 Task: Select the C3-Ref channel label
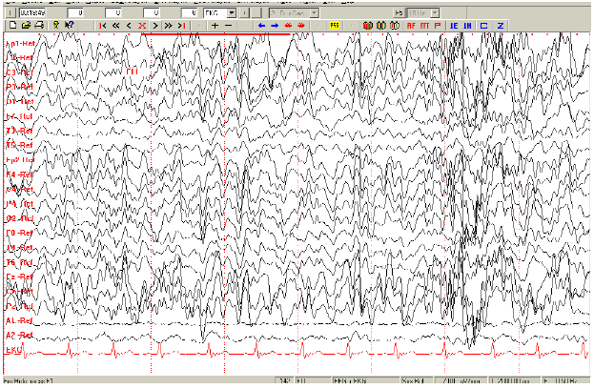pos(19,72)
